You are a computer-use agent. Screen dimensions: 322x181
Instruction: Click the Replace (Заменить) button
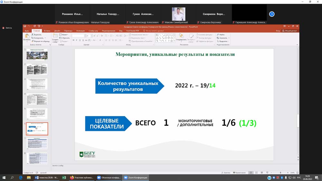[222, 38]
